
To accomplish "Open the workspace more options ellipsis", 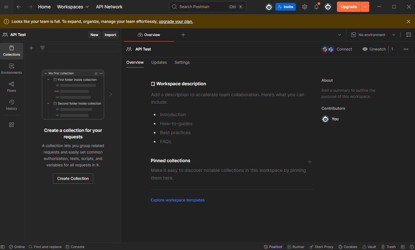I will click(x=406, y=49).
